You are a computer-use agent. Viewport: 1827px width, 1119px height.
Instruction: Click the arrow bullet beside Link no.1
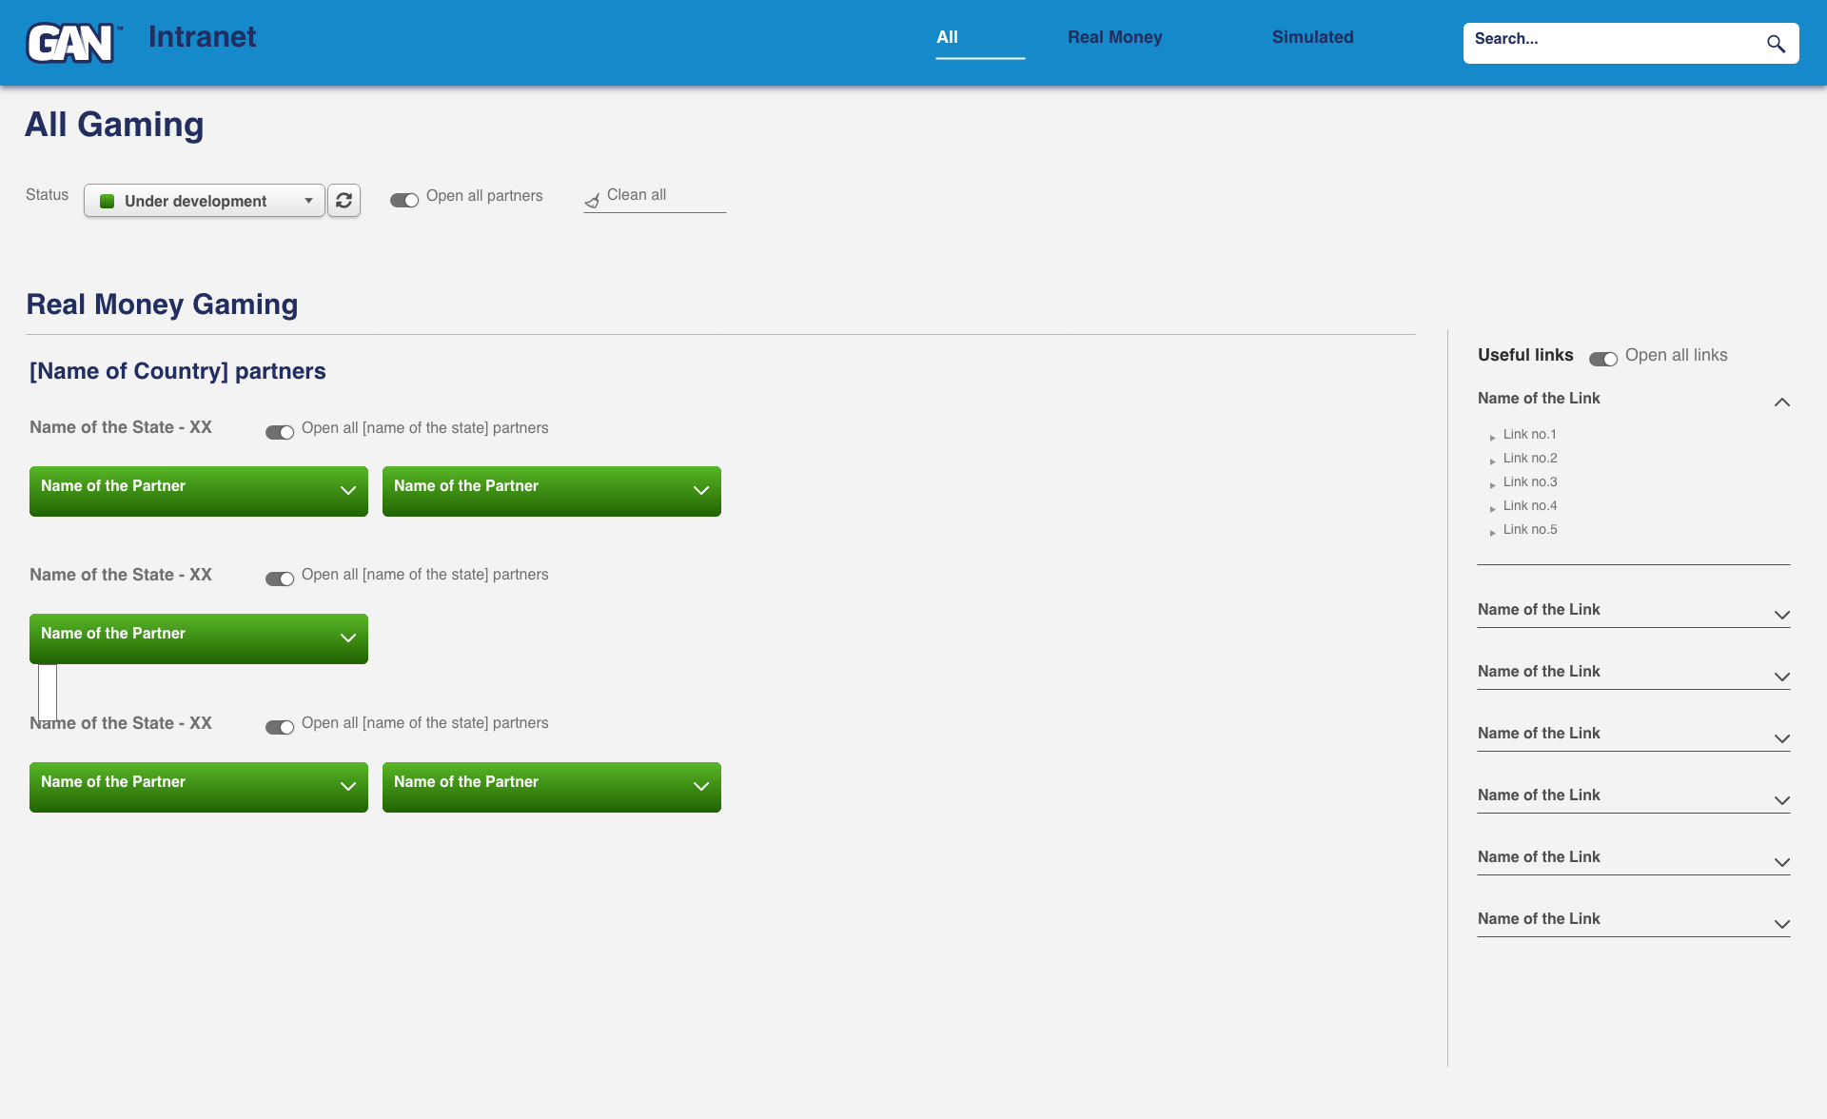point(1492,437)
